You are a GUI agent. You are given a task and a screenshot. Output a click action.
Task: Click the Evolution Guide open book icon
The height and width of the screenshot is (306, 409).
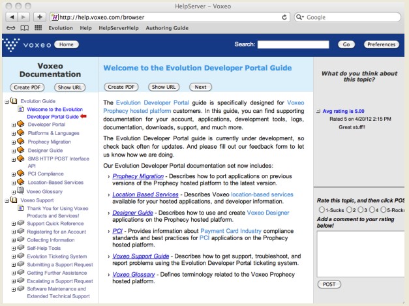click(14, 100)
